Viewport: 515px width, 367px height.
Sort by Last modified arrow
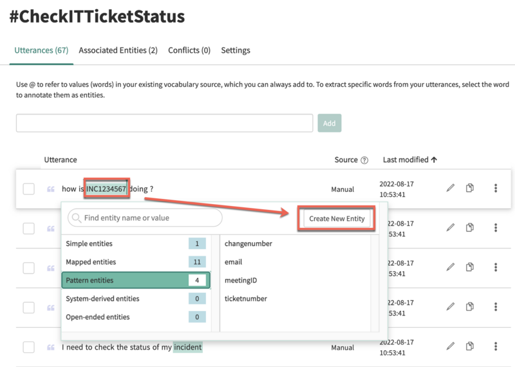click(x=434, y=160)
